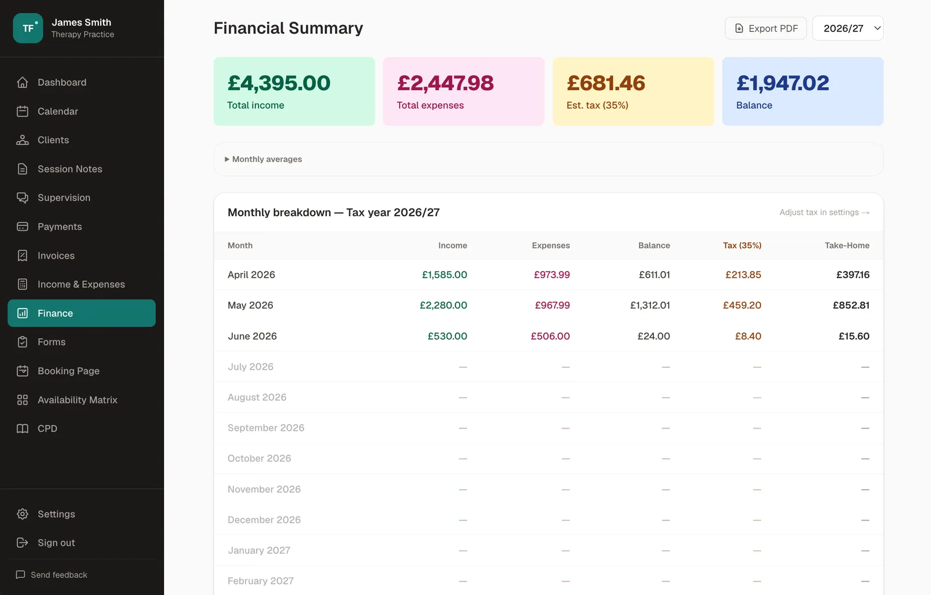Click the Payments card icon
The width and height of the screenshot is (931, 595).
(x=23, y=226)
